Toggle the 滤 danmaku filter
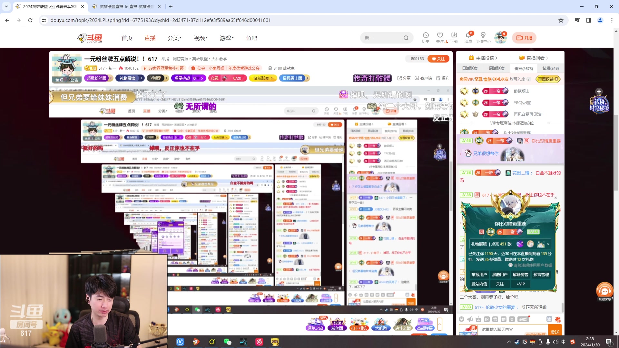This screenshot has height=348, width=619. pyautogui.click(x=549, y=319)
